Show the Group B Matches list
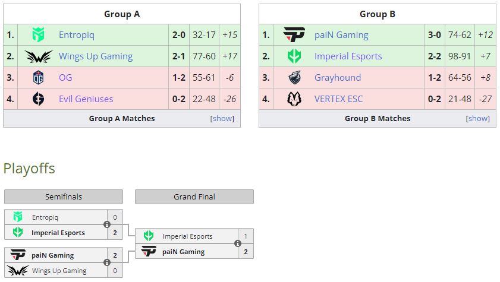Viewport: 500px width, 282px height. click(x=478, y=119)
